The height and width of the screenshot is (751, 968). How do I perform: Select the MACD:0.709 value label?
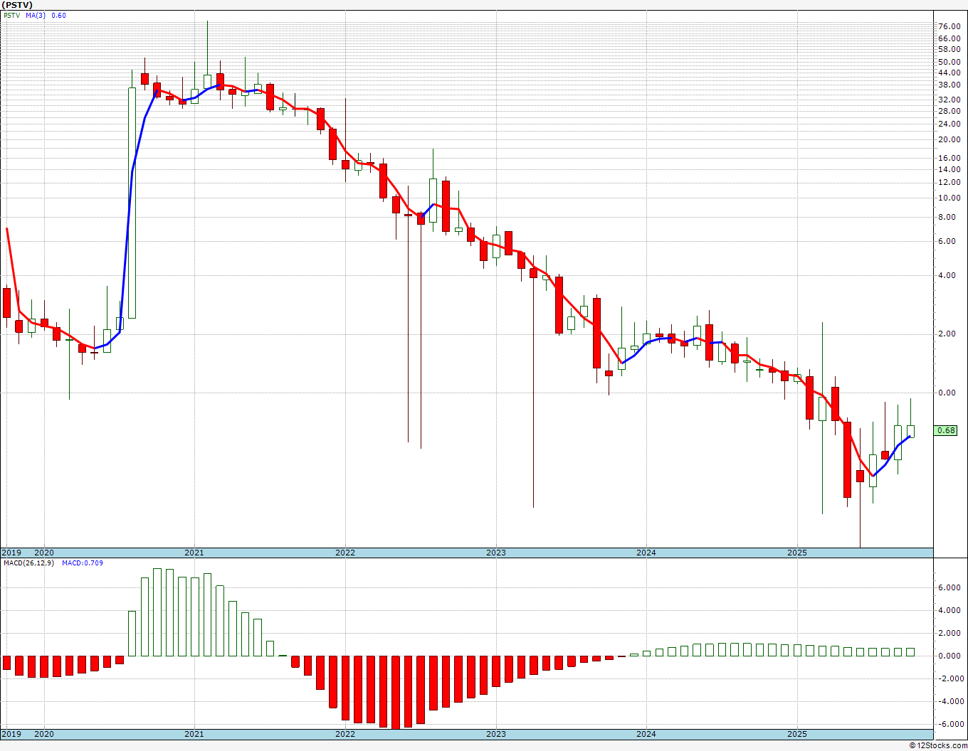point(83,563)
